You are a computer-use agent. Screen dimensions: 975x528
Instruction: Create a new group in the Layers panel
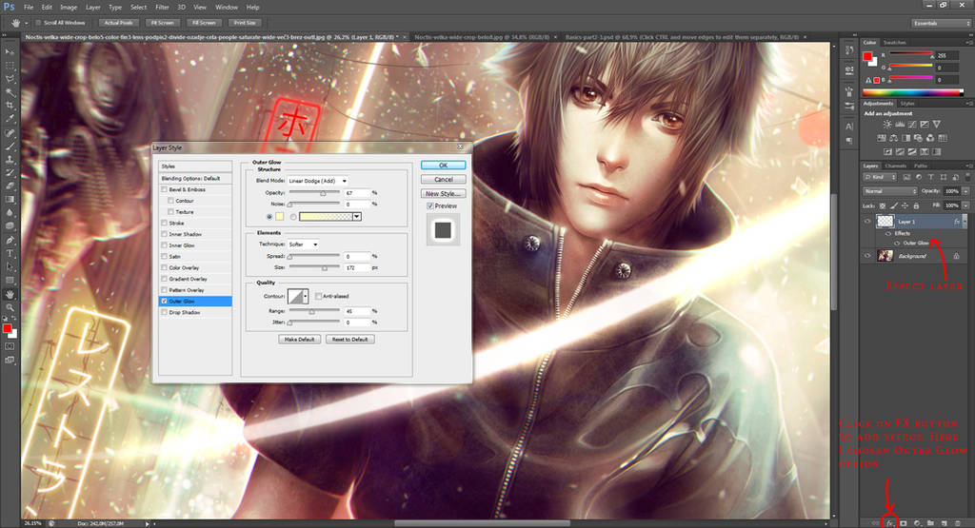[931, 523]
